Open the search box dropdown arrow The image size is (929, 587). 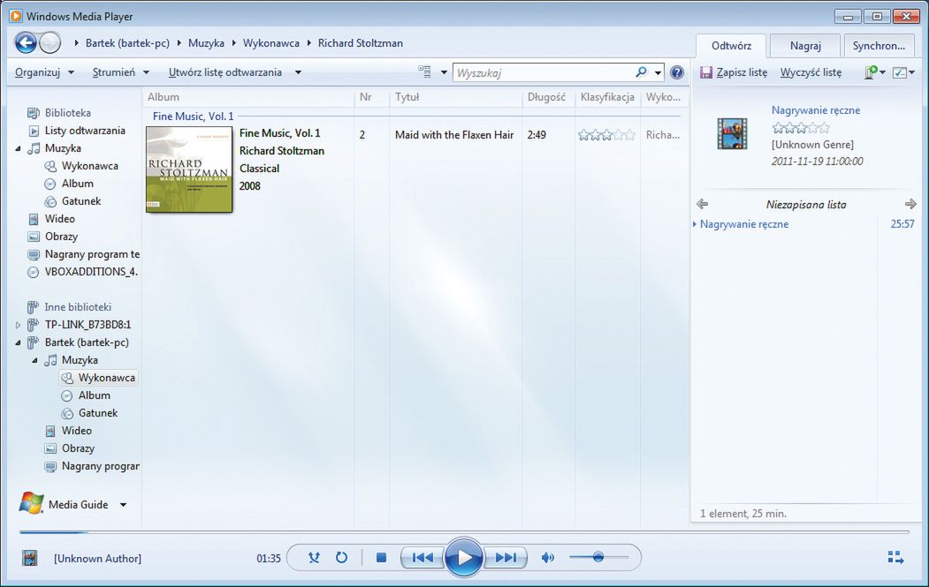coord(658,72)
